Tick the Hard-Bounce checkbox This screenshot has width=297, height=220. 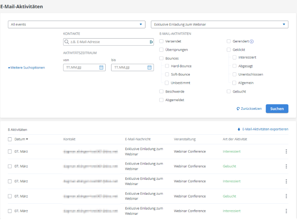coord(167,66)
